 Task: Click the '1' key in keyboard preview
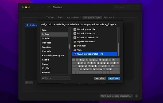tap(77, 60)
